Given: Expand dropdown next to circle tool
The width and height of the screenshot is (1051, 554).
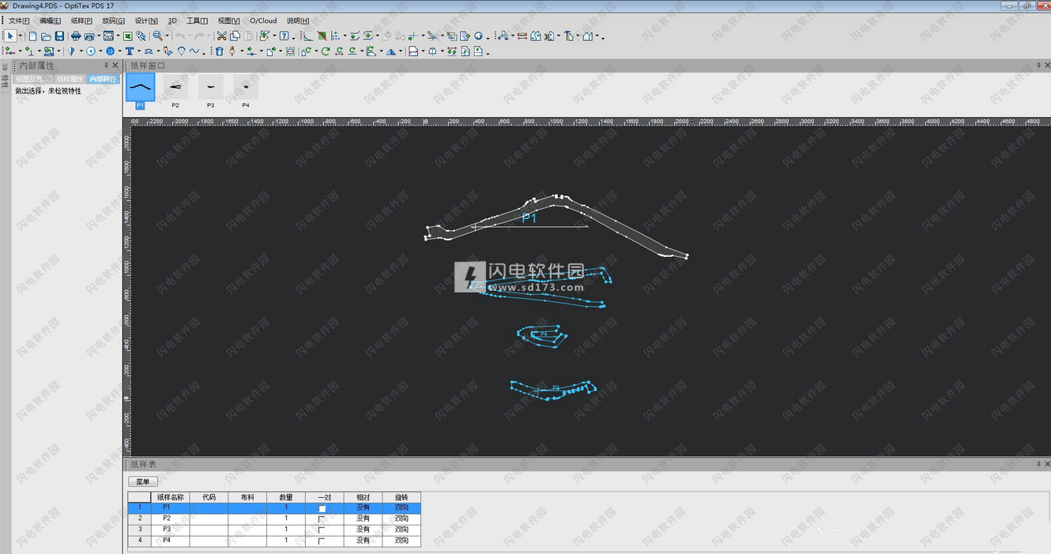Looking at the screenshot, I should (x=100, y=51).
